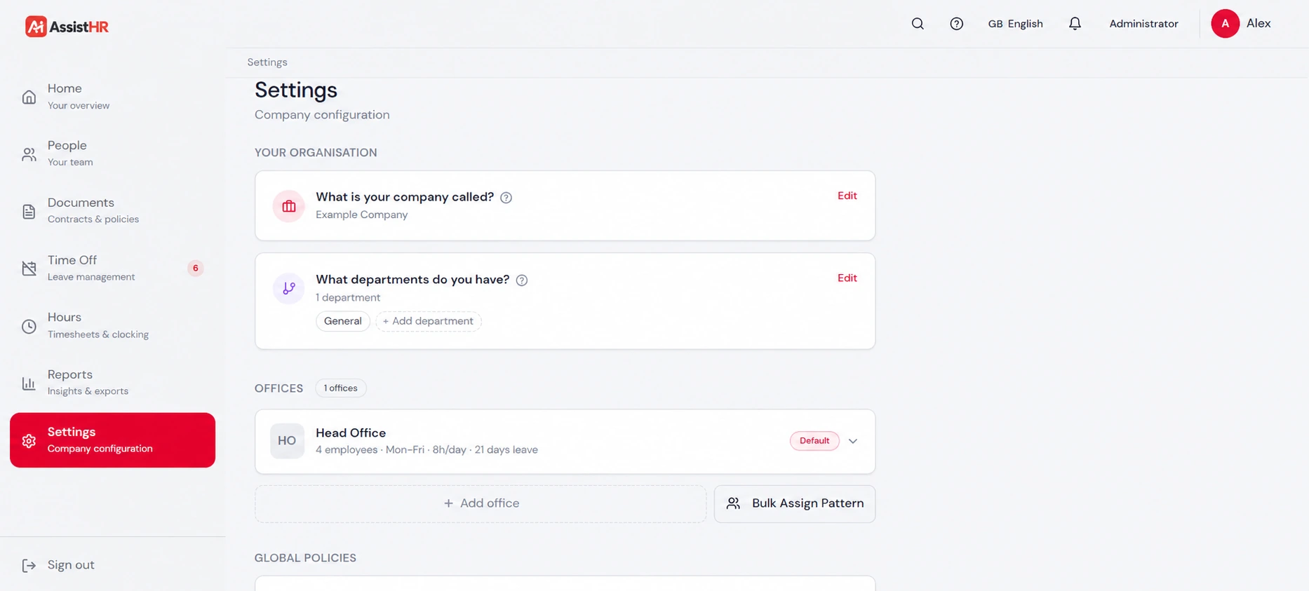Open the search magnifier icon
1309x591 pixels.
(918, 24)
